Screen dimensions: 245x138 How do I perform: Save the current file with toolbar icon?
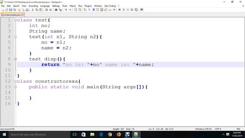point(10,10)
